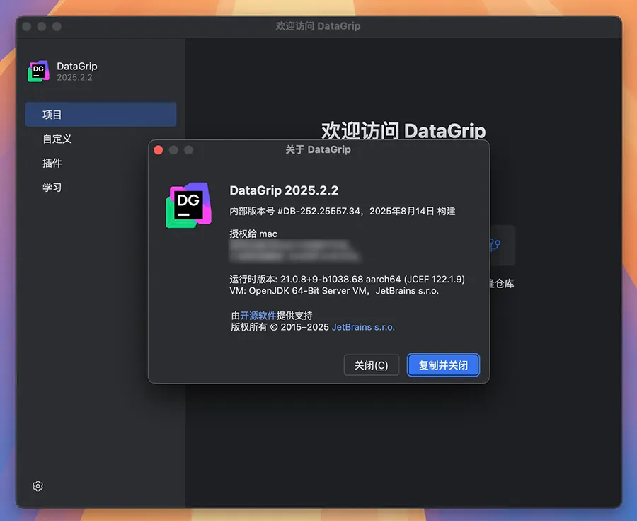Click the welcome window's minimize button

(x=42, y=26)
